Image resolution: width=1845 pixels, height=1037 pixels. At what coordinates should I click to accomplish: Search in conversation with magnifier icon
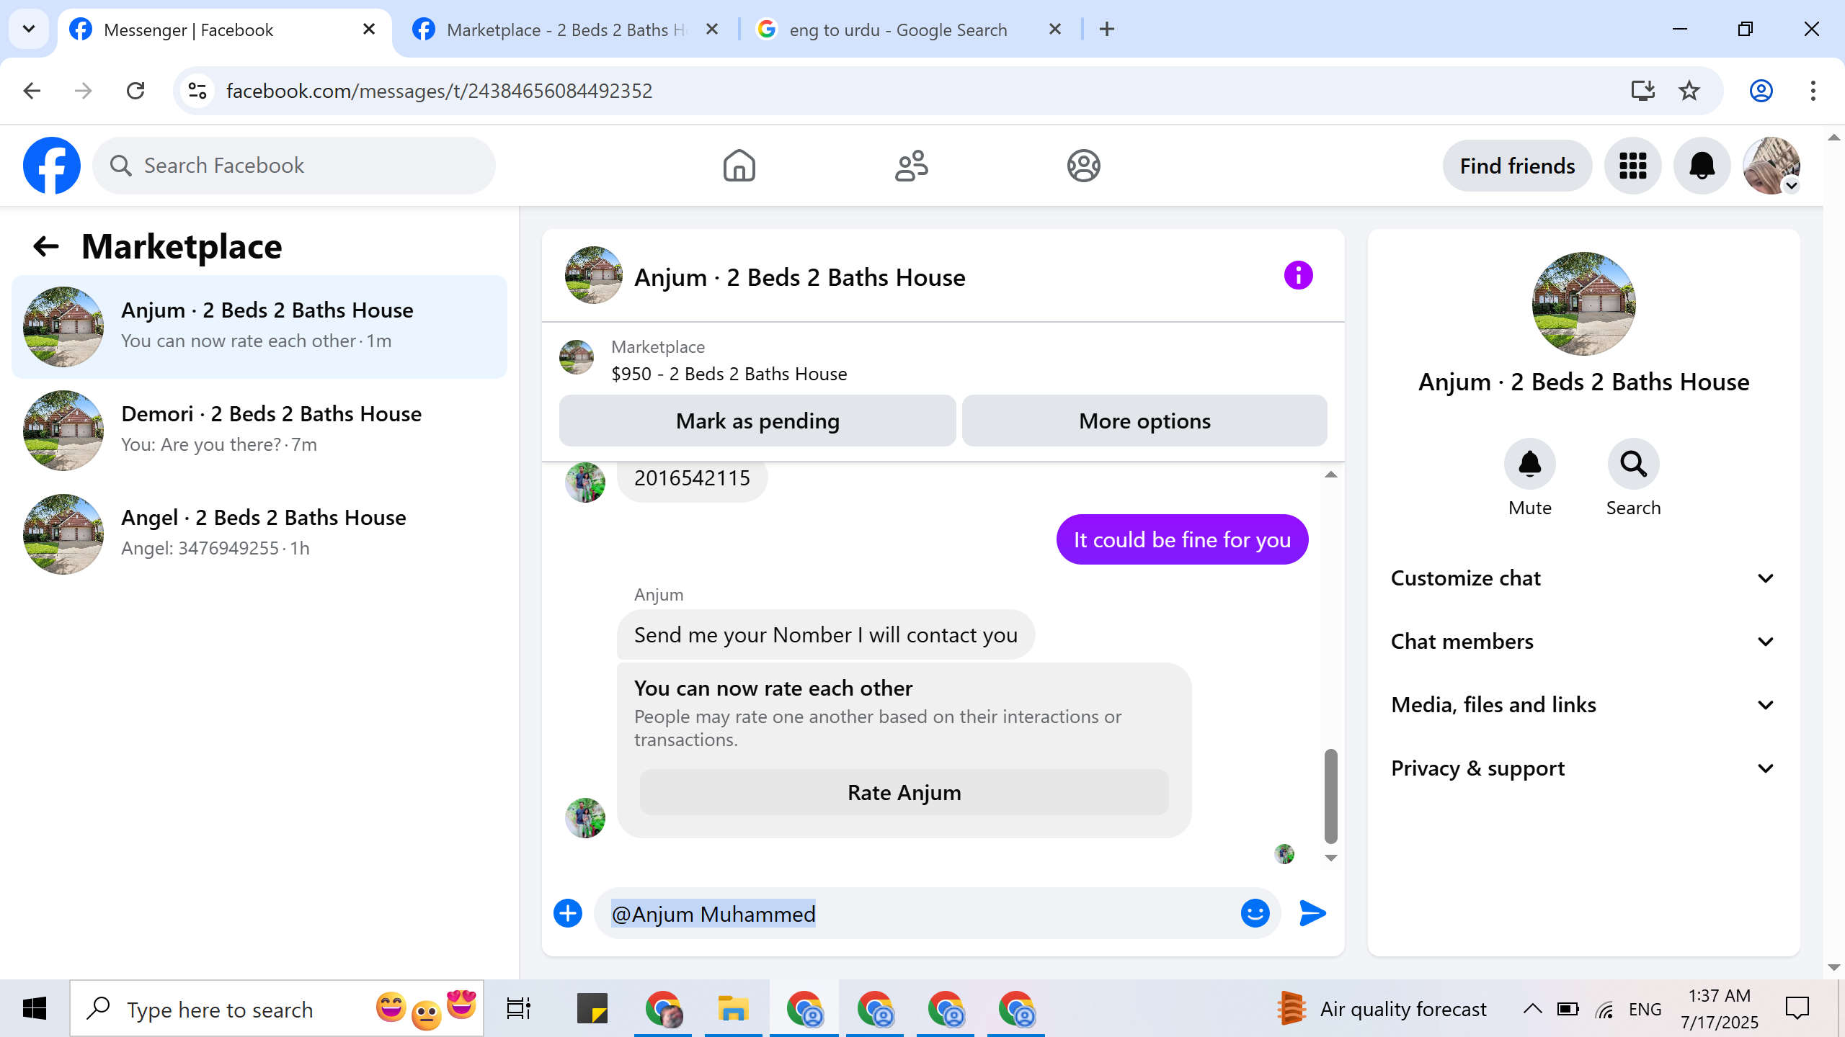(x=1633, y=464)
